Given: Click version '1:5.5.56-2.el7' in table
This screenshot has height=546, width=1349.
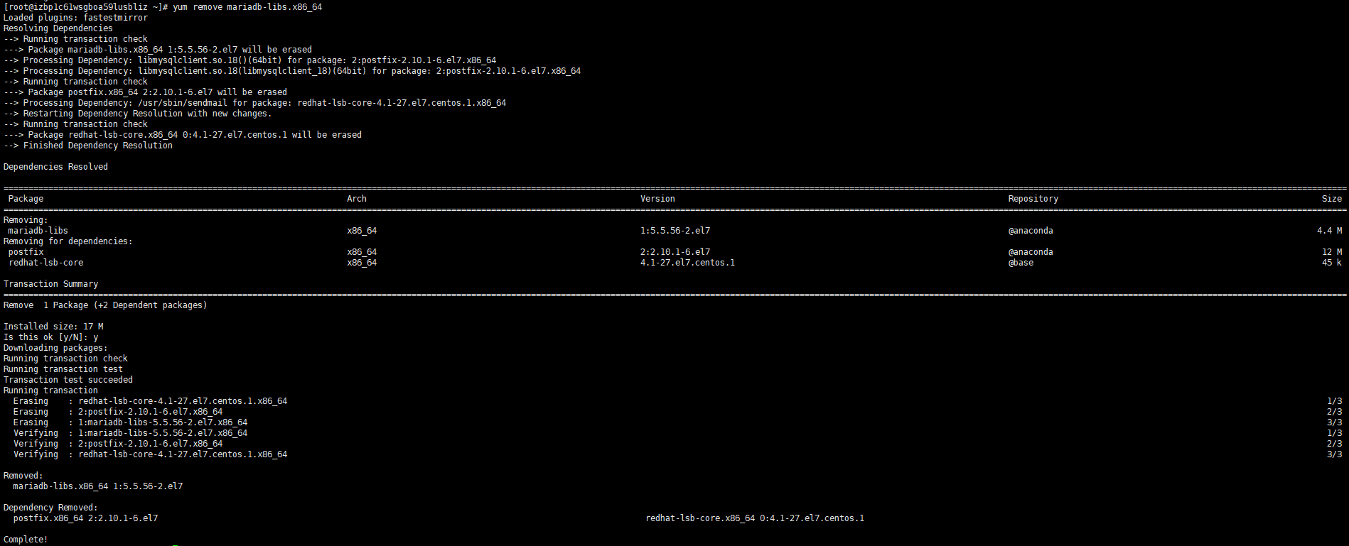Looking at the screenshot, I should click(x=675, y=231).
